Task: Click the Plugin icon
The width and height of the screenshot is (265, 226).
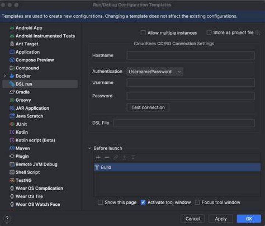Action: click(x=12, y=156)
